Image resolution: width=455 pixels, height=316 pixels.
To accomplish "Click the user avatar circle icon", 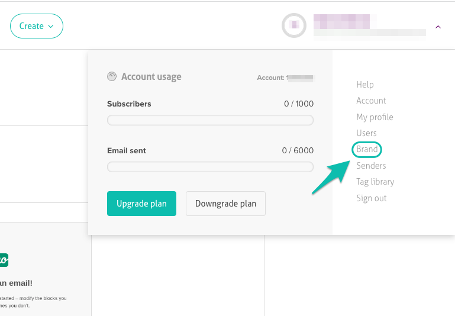I will [293, 25].
